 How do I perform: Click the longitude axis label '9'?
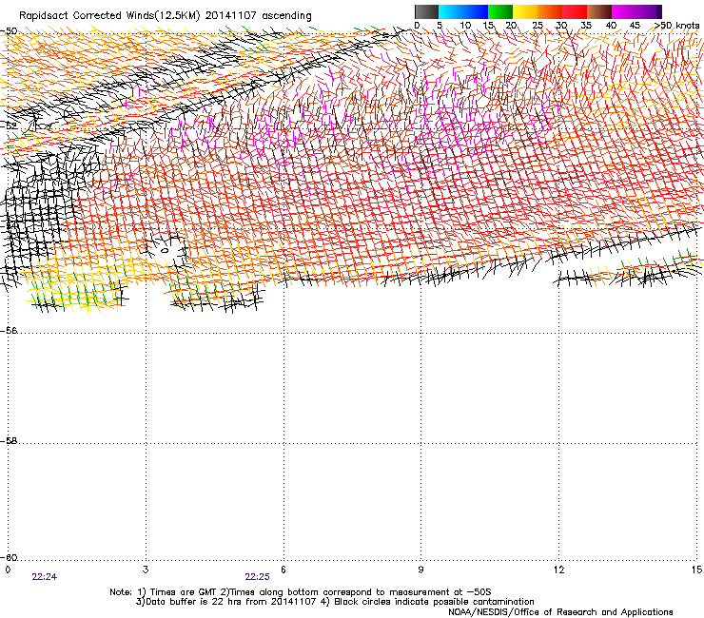tap(420, 570)
